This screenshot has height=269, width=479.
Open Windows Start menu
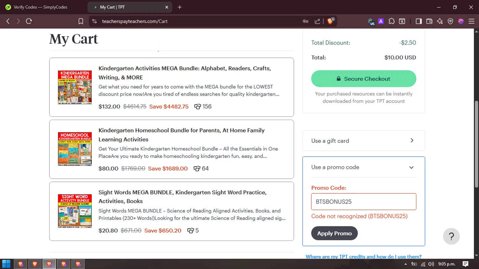(x=6, y=264)
